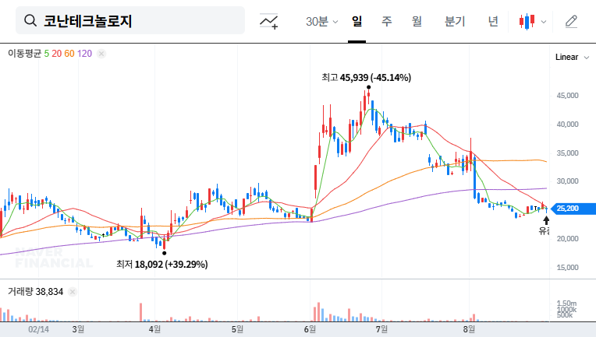Select the 일 daily tab
The height and width of the screenshot is (337, 596).
[x=357, y=21]
